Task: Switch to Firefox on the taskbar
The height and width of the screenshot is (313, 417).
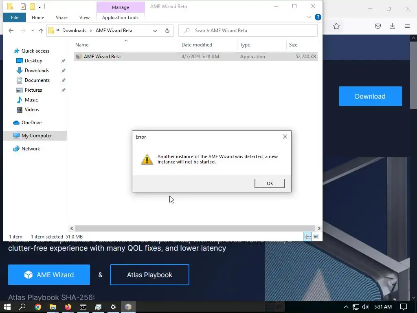Action: 68,307
